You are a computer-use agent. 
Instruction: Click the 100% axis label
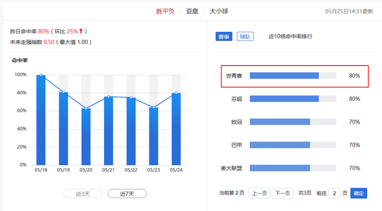click(21, 74)
